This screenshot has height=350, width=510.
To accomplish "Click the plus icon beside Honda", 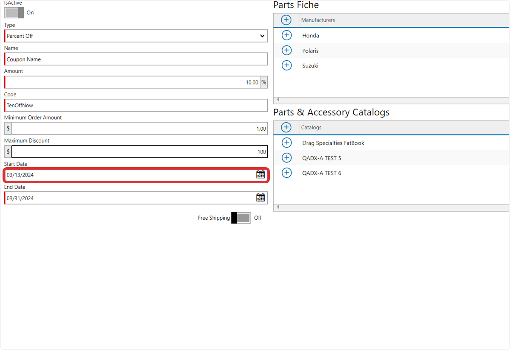I will (x=287, y=35).
